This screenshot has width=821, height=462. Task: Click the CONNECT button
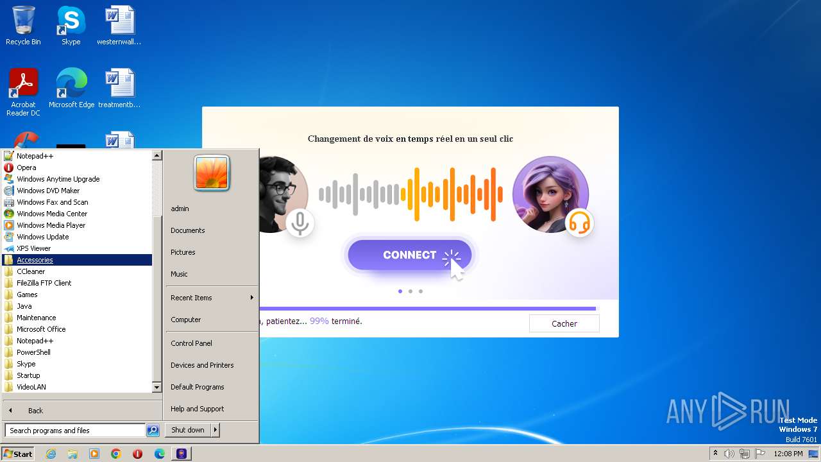pos(410,255)
